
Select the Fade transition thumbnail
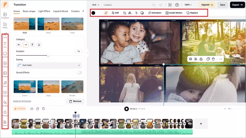pos(72,24)
